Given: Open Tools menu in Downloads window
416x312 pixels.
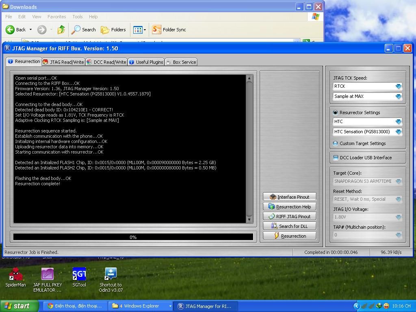Looking at the screenshot, I should (x=78, y=17).
